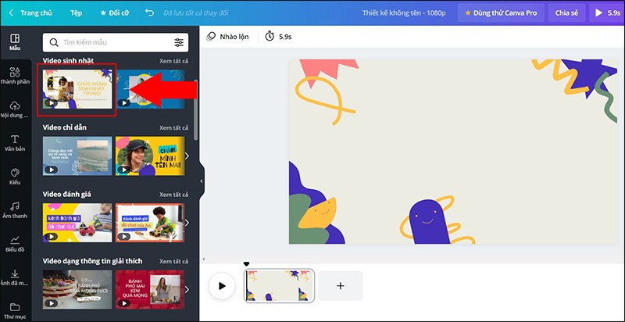Select the Bánh phô mai kem quả mọng template
Screen dimensions: 625x322
[x=150, y=289]
